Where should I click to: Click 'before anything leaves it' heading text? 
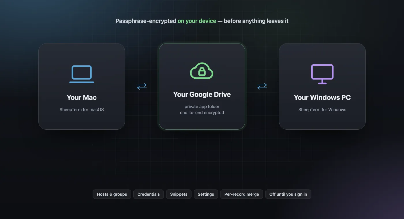[256, 21]
